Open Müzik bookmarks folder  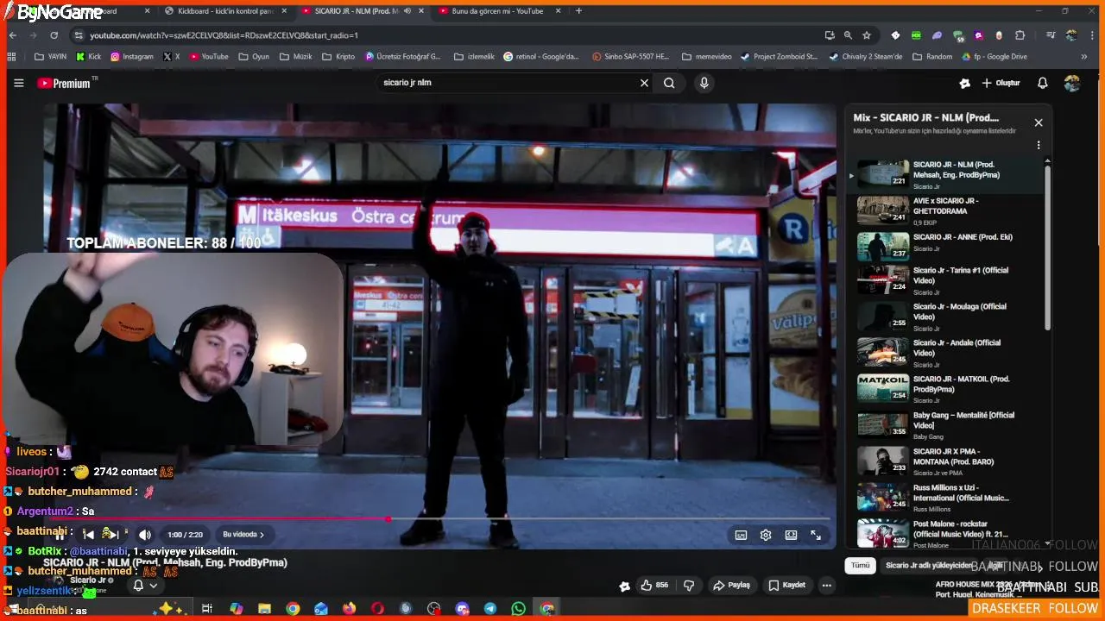pos(296,57)
